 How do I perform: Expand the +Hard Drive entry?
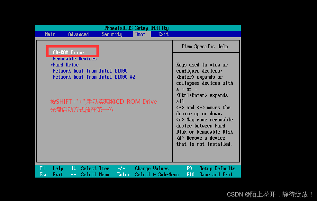click(65, 65)
